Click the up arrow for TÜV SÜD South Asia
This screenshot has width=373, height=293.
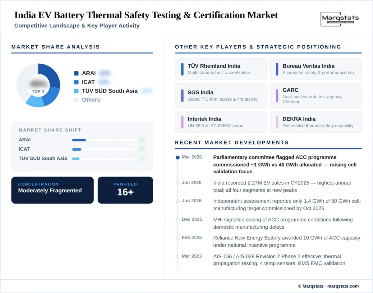click(x=142, y=159)
